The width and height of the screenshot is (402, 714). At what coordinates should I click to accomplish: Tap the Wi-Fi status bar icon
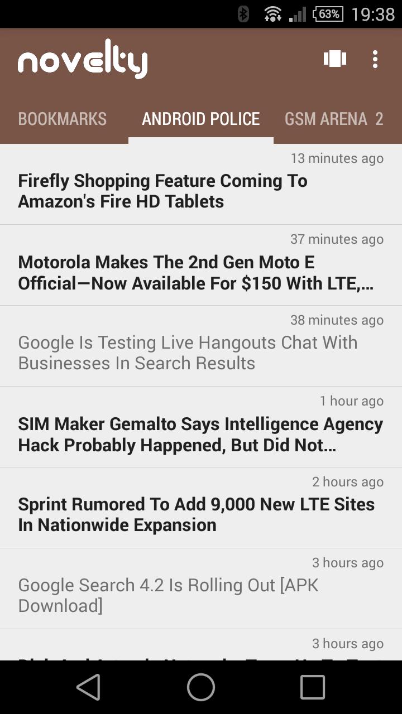[272, 14]
